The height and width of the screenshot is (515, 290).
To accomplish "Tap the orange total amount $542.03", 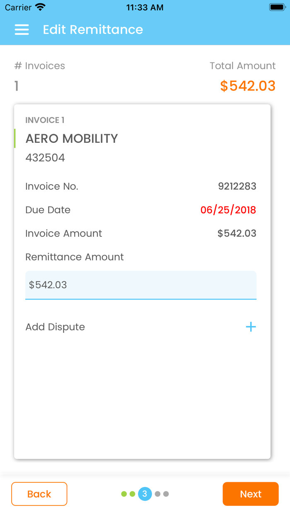I will coord(248,86).
